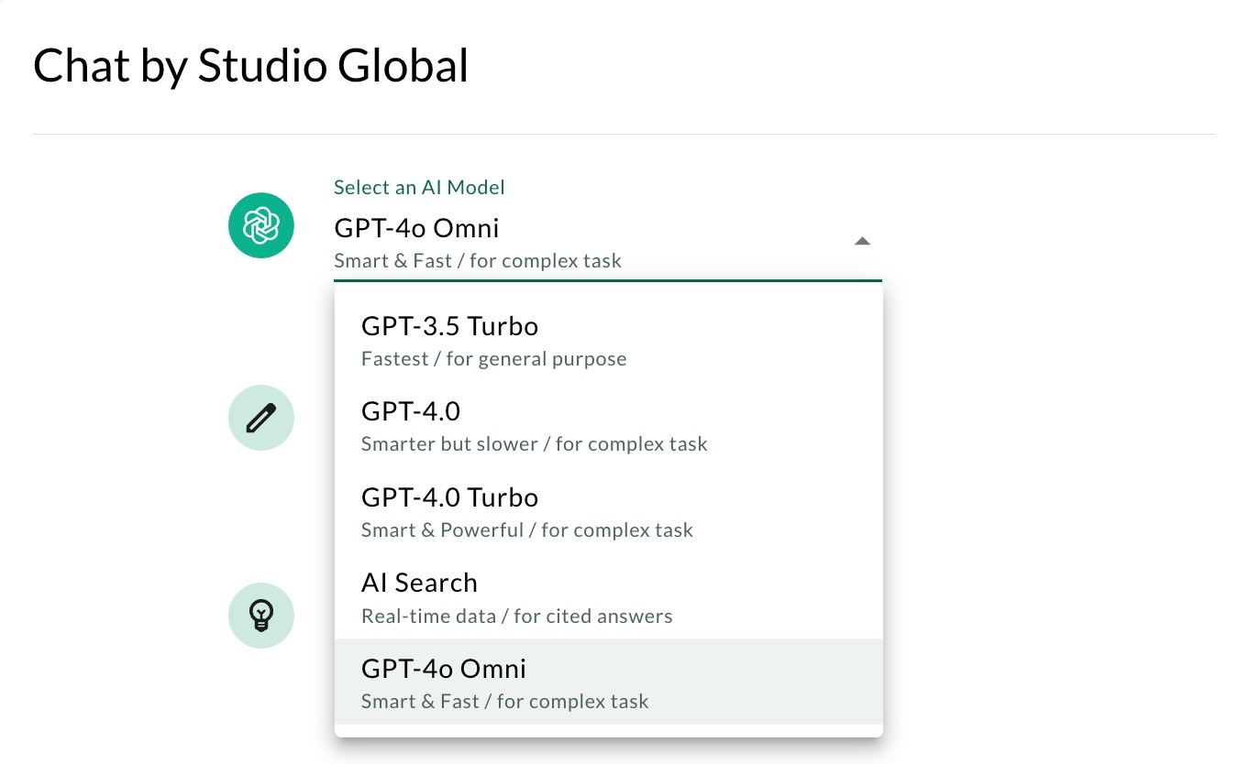Click the lightbulb idea icon
This screenshot has height=764, width=1238.
tap(260, 614)
